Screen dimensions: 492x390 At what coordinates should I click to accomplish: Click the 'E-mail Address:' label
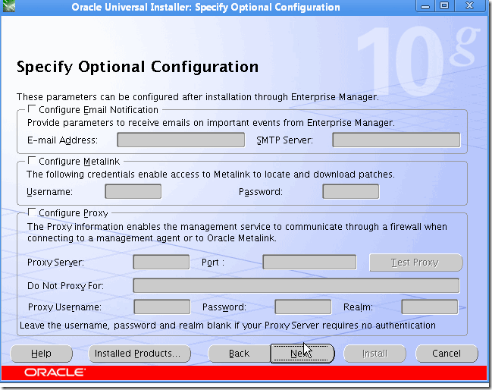[x=62, y=140]
